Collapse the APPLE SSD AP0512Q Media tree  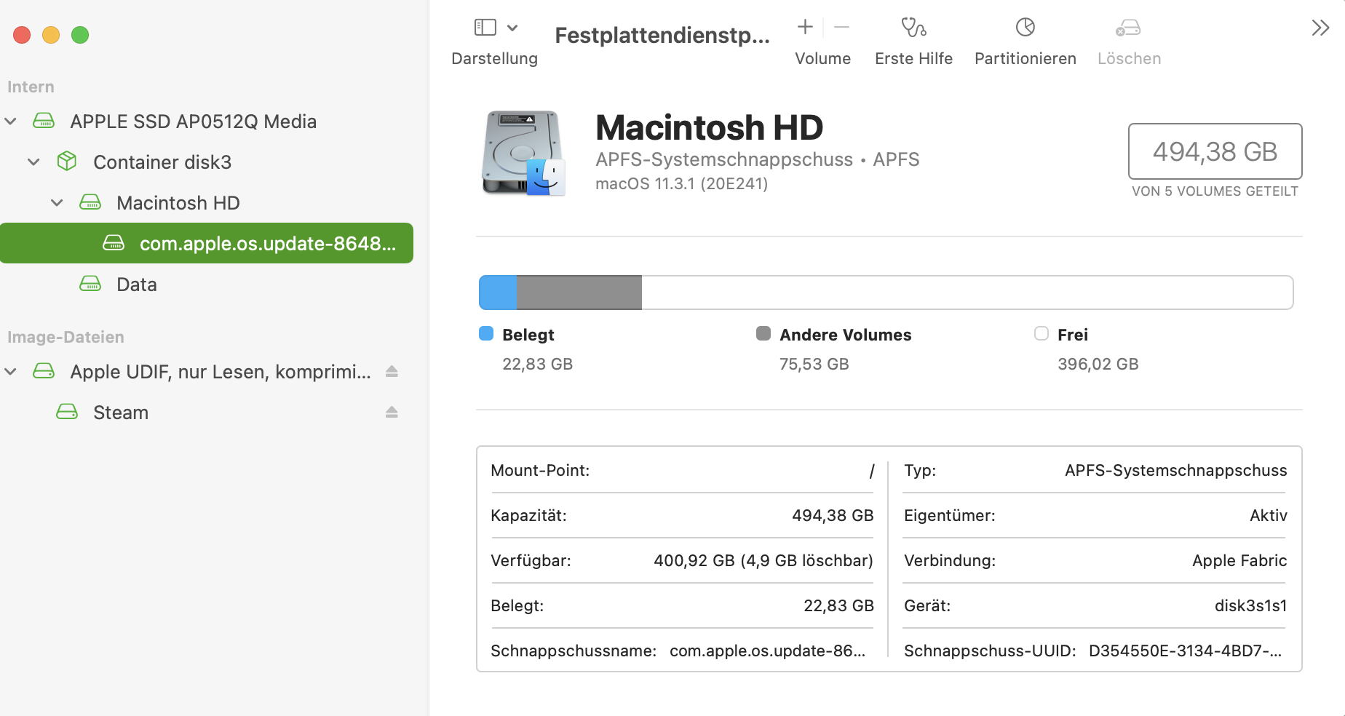[x=11, y=122]
